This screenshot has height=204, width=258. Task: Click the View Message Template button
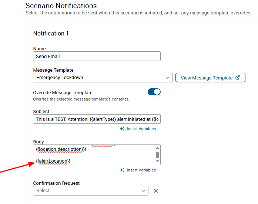[210, 78]
